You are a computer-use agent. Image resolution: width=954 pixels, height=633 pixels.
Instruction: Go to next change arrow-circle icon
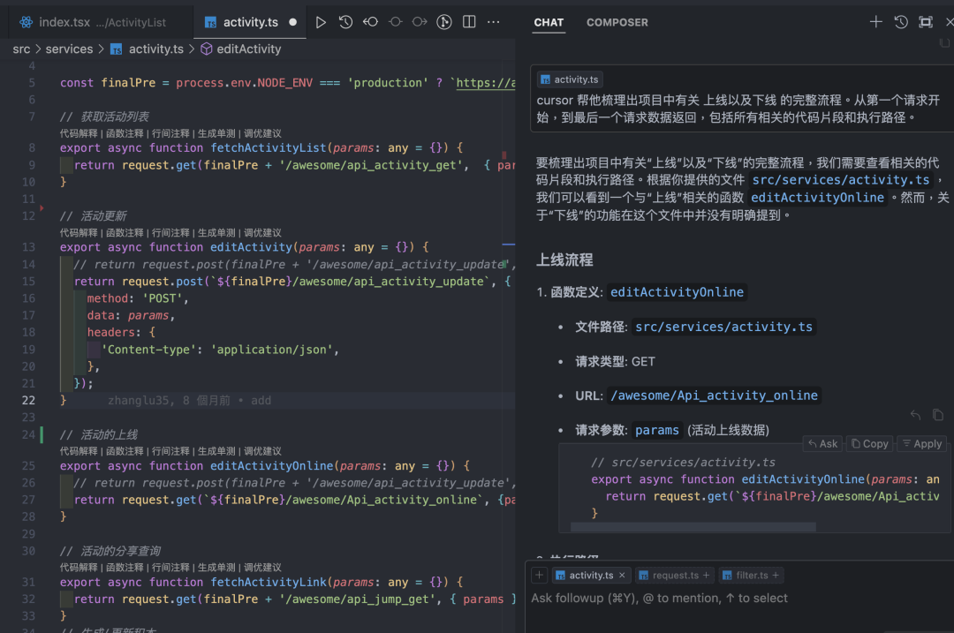(x=420, y=22)
